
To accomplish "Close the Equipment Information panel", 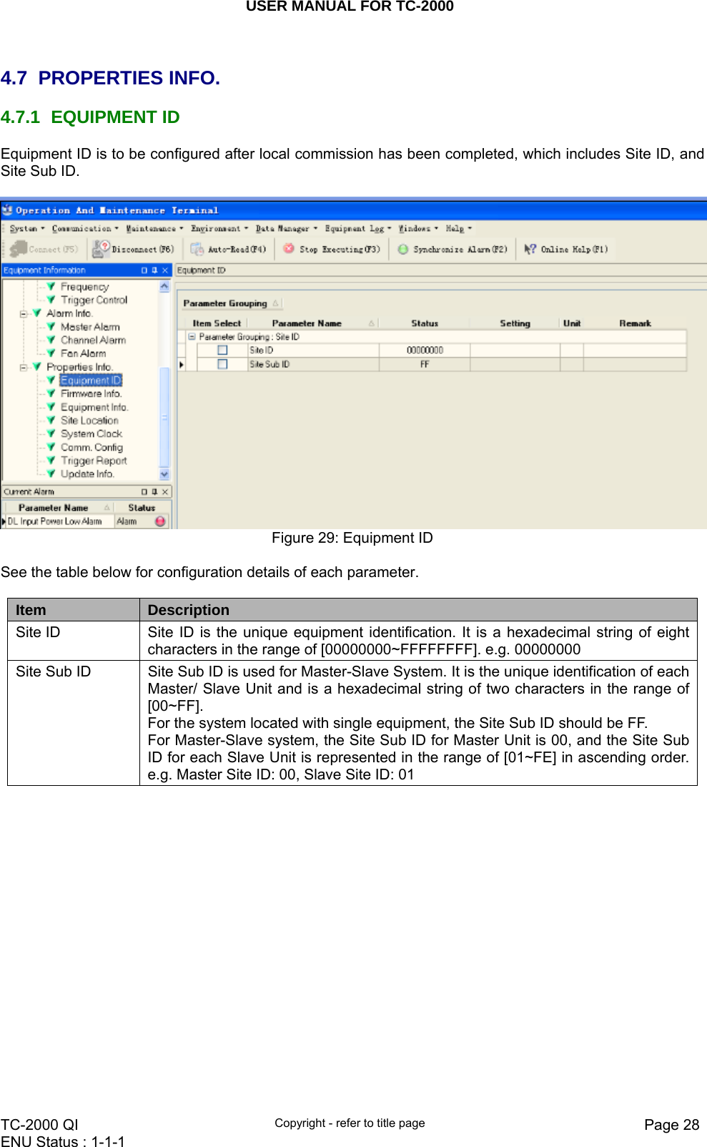I will tap(165, 270).
